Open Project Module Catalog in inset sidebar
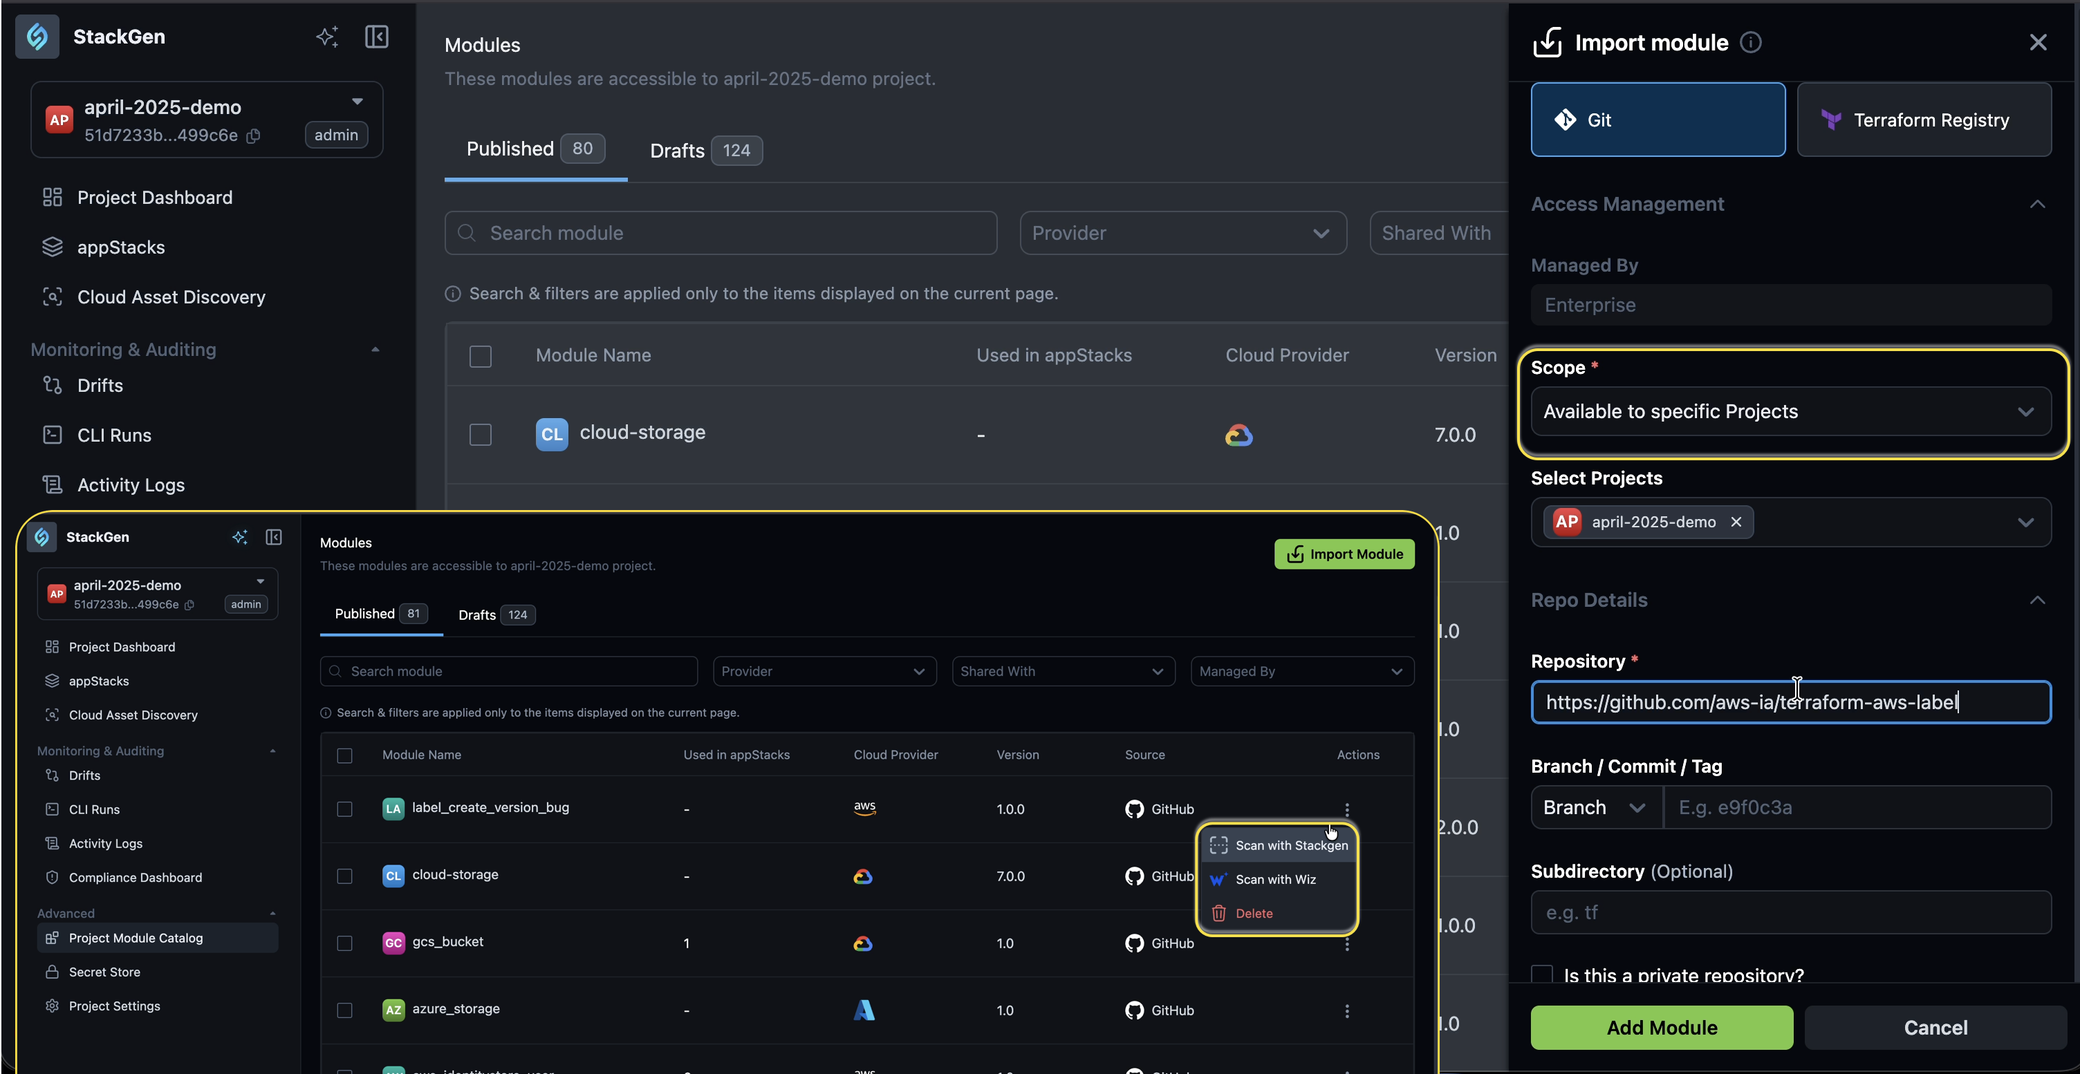The image size is (2080, 1074). (158, 938)
